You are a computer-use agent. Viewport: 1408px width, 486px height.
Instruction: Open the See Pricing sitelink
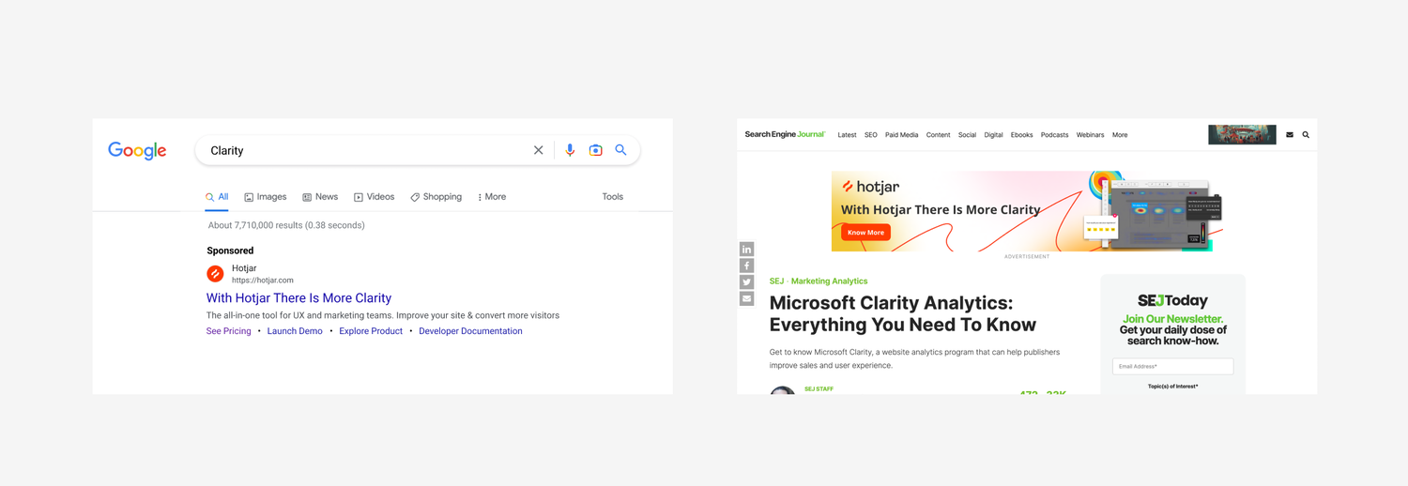pos(229,331)
